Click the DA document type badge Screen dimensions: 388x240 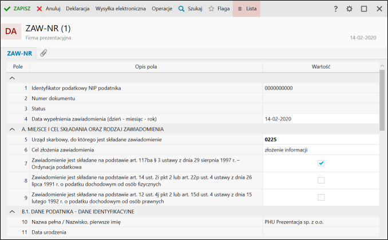[11, 31]
